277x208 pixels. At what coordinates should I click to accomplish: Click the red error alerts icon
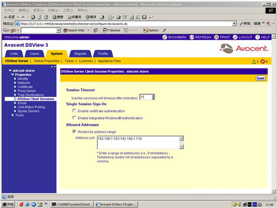pos(263,61)
